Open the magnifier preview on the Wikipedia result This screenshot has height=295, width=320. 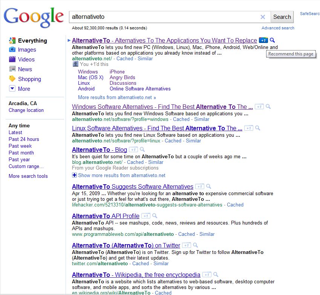point(215,275)
